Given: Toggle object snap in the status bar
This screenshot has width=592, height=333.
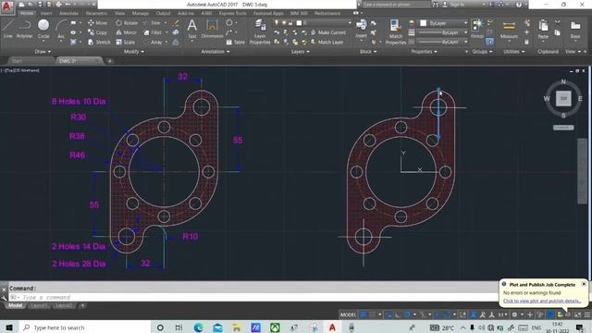Looking at the screenshot, I should (x=448, y=314).
